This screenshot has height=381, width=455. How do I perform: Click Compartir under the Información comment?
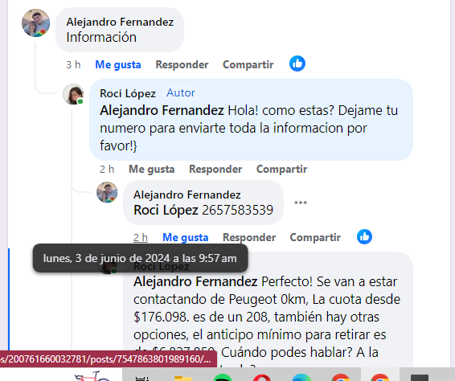(x=248, y=64)
